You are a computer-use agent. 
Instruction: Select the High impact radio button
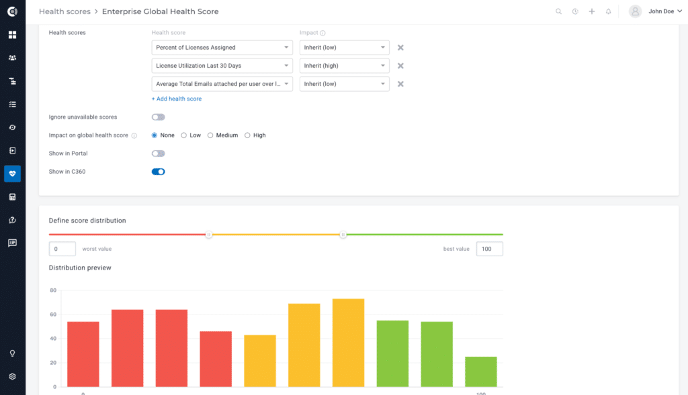[247, 135]
